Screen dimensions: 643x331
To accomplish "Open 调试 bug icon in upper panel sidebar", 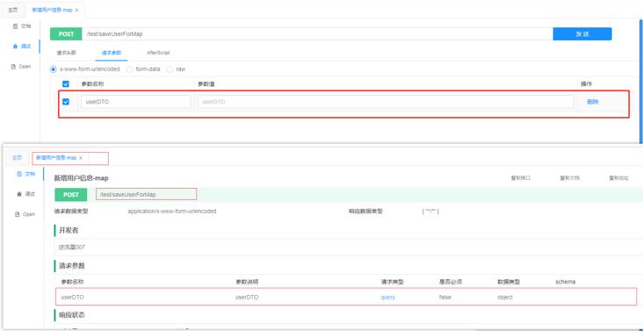I will coord(16,47).
